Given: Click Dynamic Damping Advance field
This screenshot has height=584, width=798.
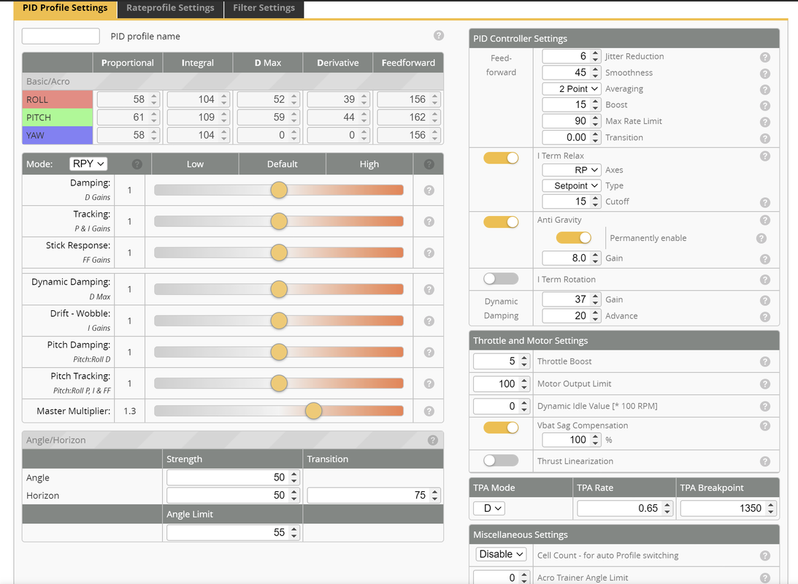Looking at the screenshot, I should pos(571,315).
